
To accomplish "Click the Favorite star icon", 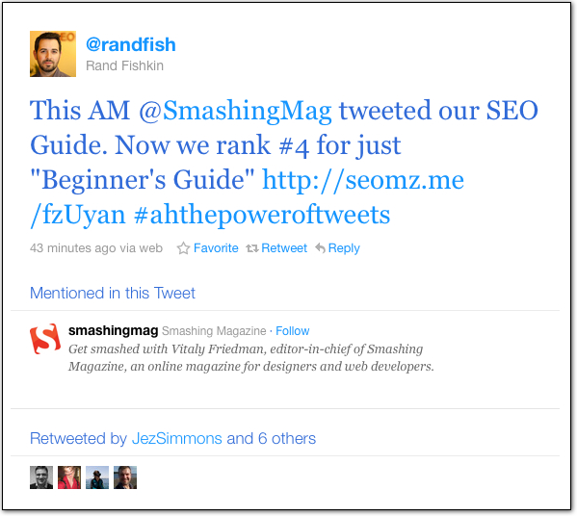I will point(183,248).
